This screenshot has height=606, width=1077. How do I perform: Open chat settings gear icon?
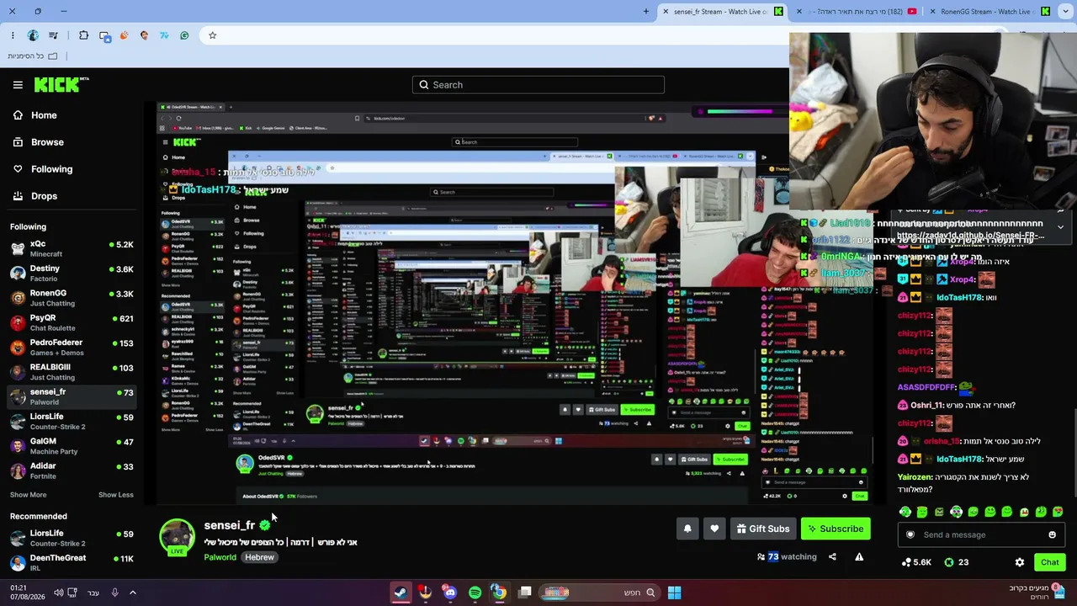(x=1020, y=562)
